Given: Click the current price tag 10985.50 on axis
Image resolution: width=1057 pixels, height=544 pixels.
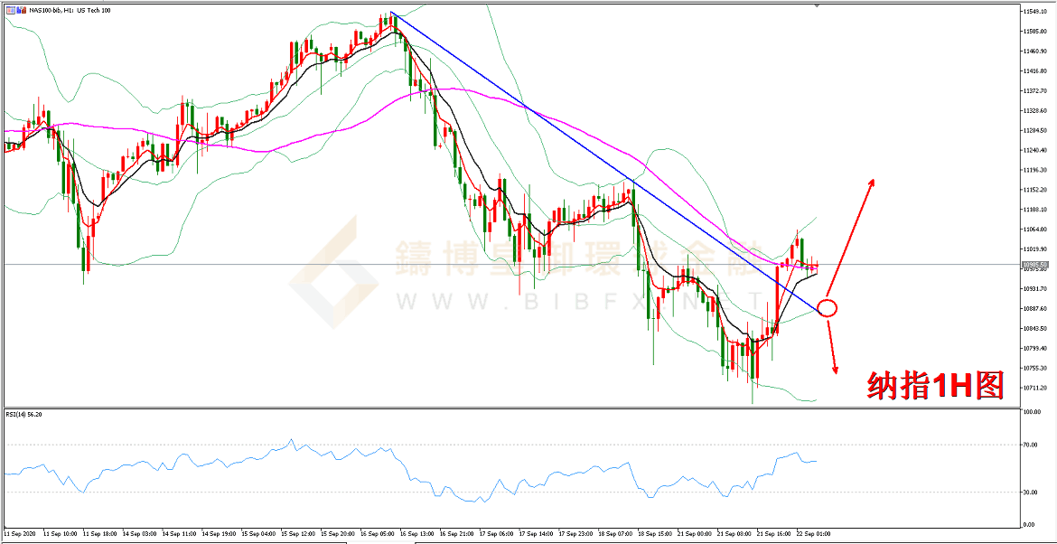Looking at the screenshot, I should 1034,266.
